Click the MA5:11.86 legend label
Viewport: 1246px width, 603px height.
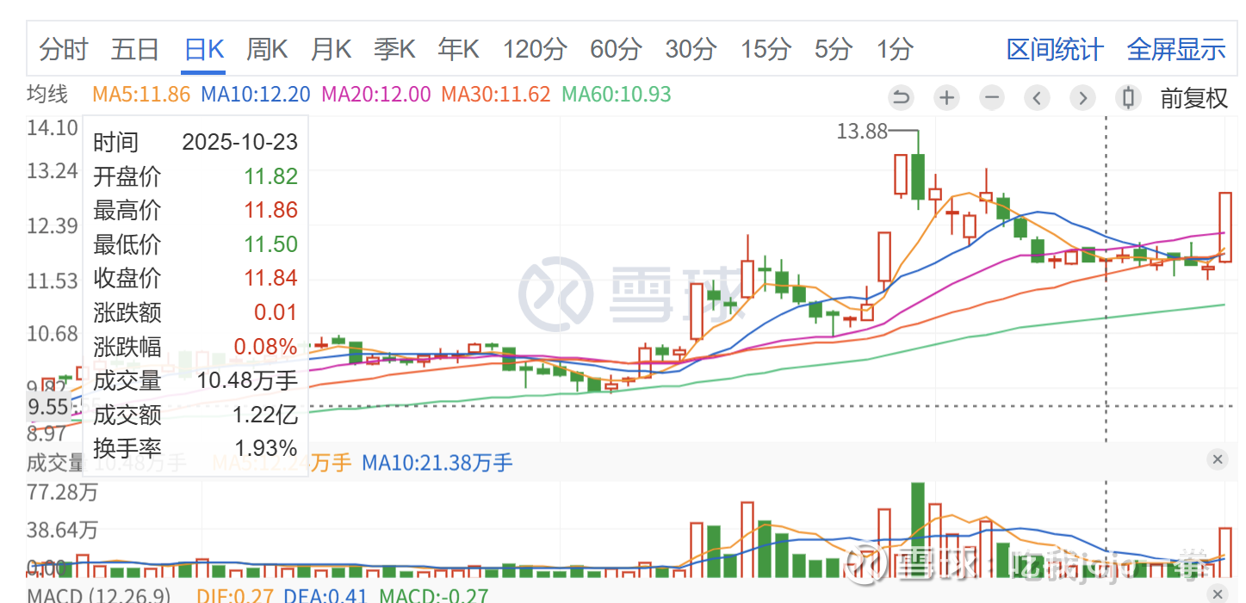click(141, 95)
